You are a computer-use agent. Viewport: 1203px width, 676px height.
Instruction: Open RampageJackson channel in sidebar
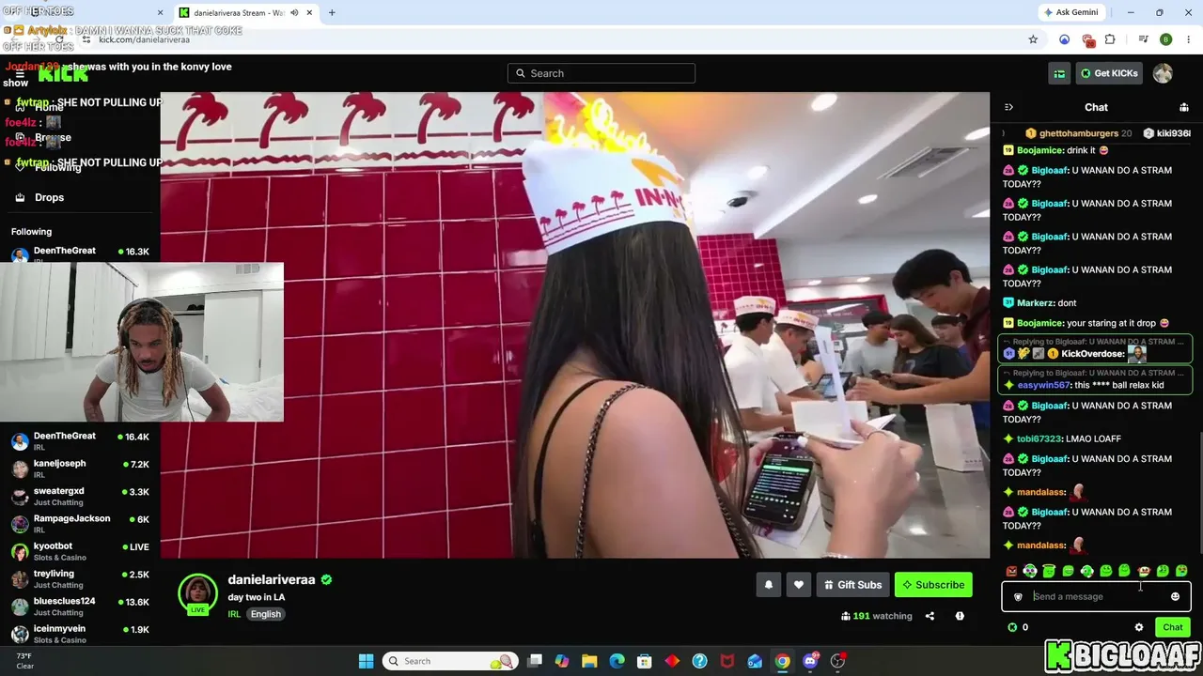[80, 524]
